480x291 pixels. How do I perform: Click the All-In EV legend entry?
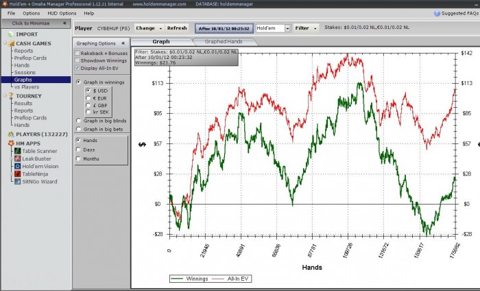(x=230, y=279)
